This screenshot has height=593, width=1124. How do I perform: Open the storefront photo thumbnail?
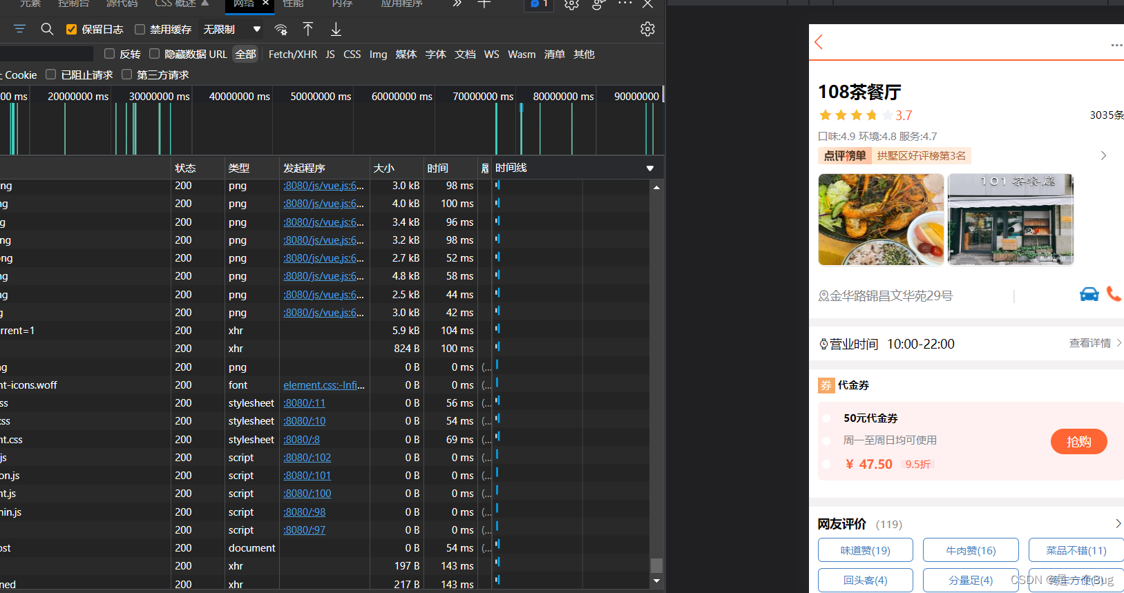(x=1010, y=220)
